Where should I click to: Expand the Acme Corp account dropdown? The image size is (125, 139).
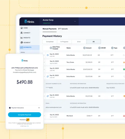coord(75,22)
